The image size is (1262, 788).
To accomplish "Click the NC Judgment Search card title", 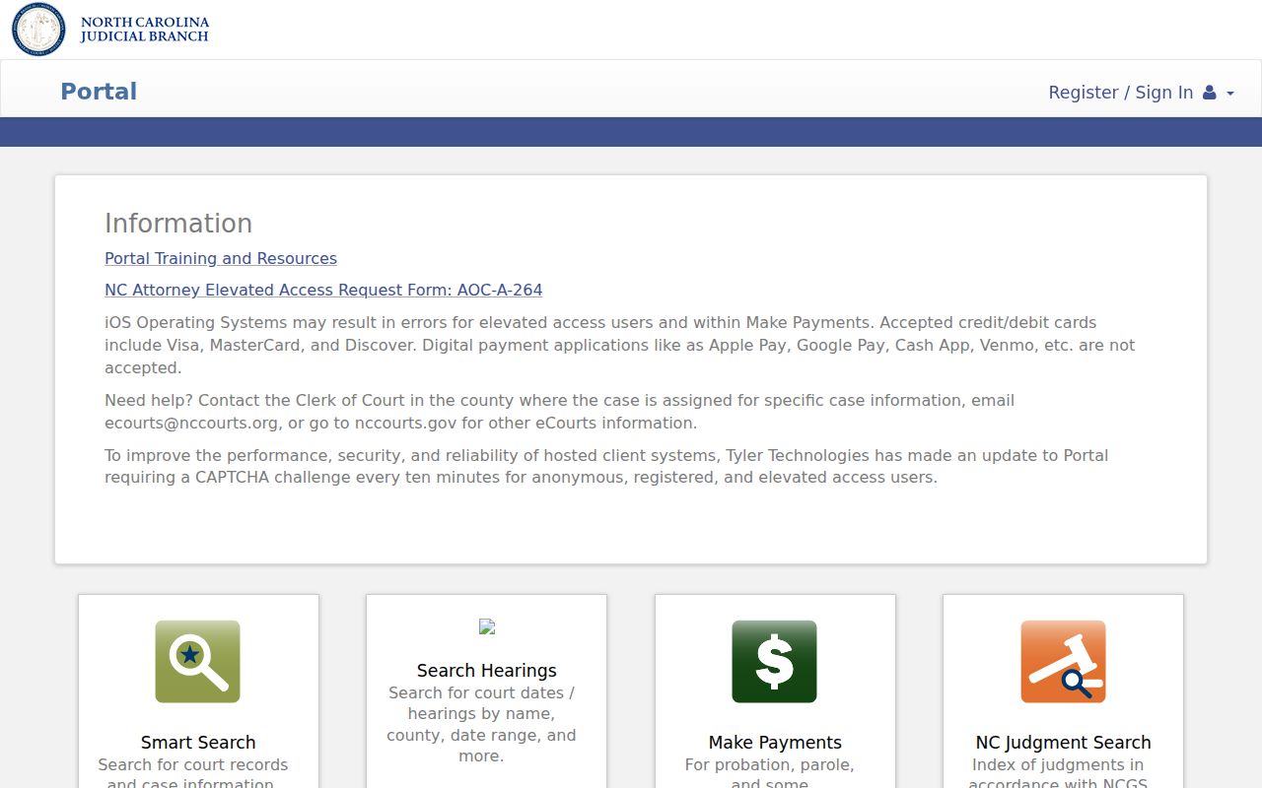I will click(1063, 743).
